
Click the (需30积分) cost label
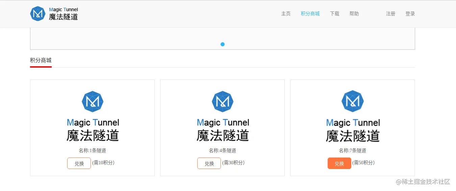tap(233, 163)
